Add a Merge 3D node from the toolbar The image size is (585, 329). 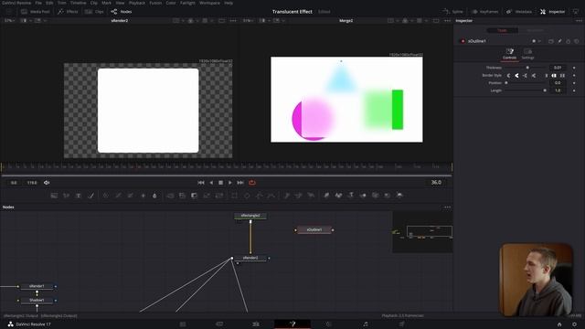pyautogui.click(x=363, y=196)
